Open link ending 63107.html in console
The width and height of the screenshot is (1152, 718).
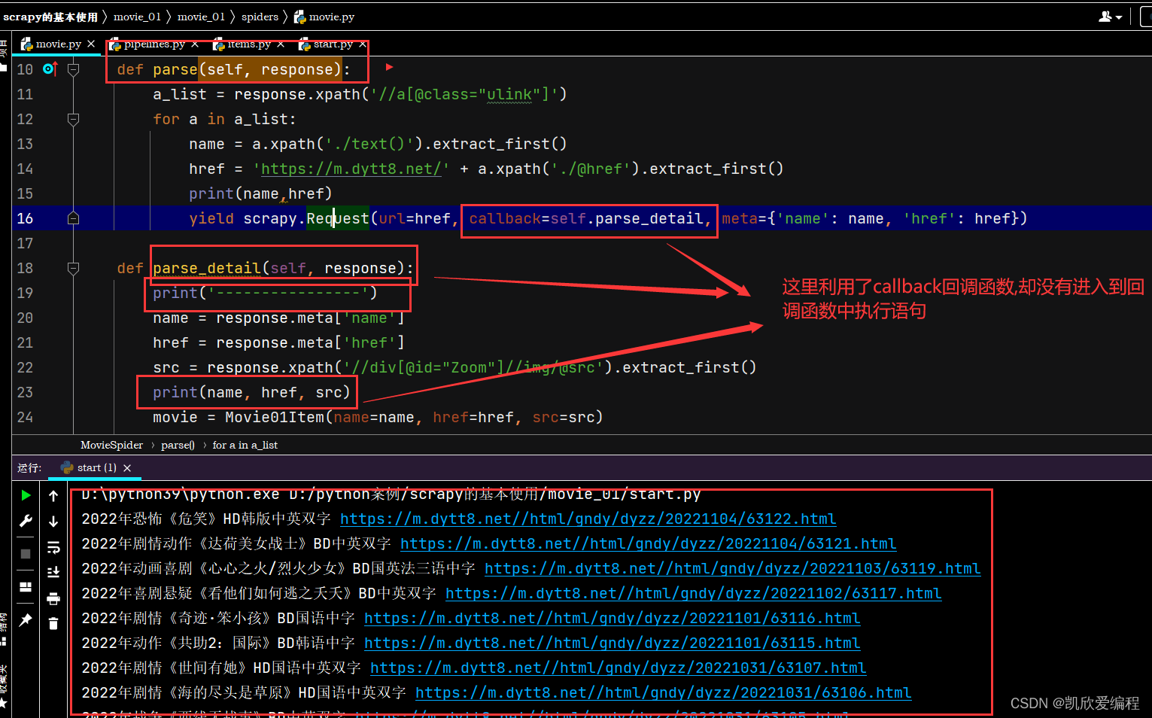click(618, 668)
